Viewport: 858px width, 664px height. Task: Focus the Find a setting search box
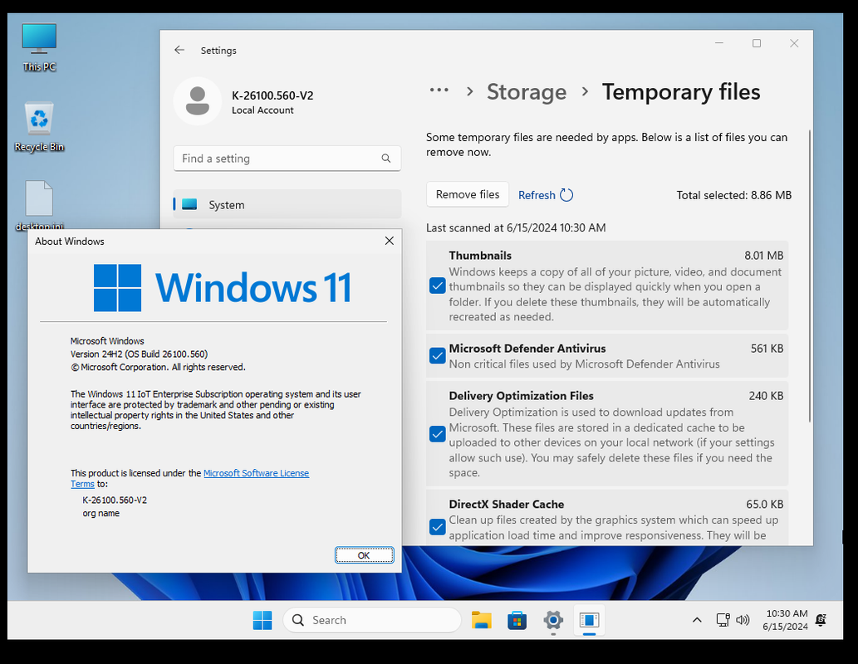coord(287,158)
